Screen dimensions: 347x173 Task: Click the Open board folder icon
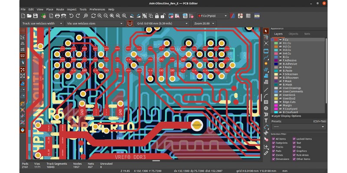(x=29, y=16)
